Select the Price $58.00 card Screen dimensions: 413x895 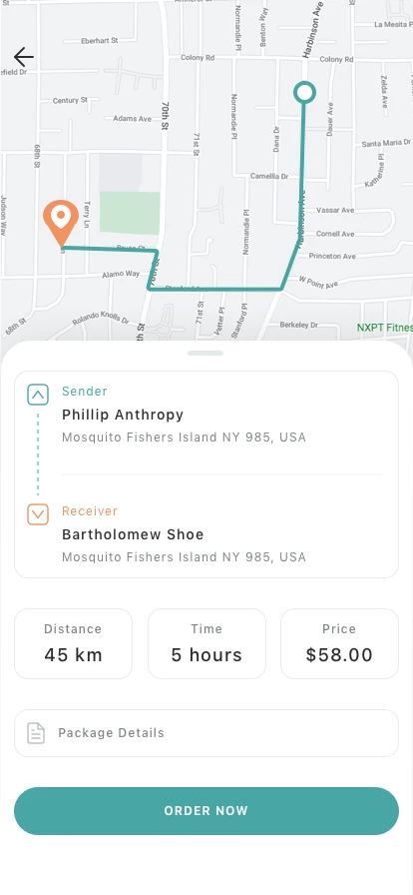(x=339, y=644)
